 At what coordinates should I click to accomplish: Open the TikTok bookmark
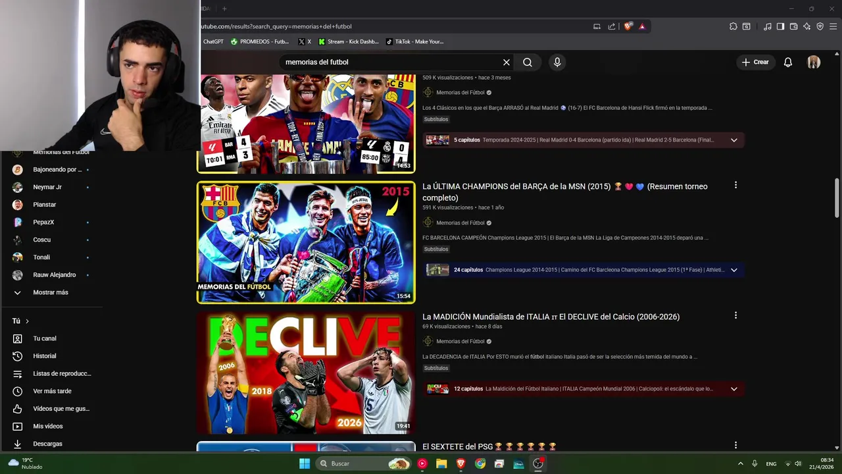pos(415,41)
